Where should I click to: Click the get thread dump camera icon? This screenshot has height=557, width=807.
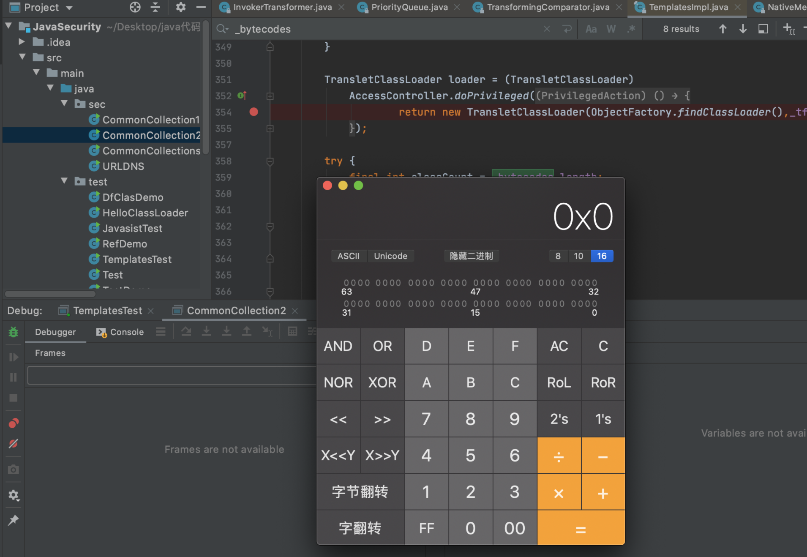tap(14, 470)
